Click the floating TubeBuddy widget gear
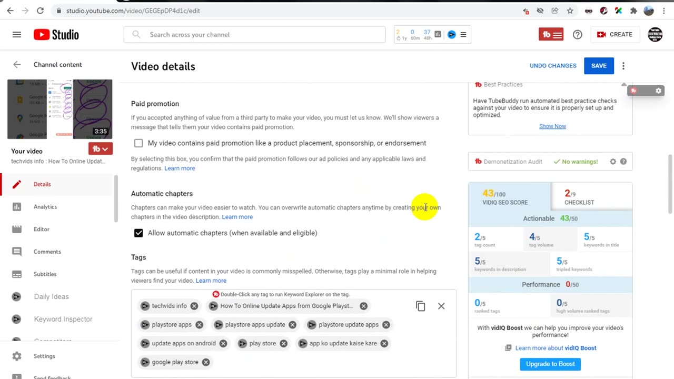Screen dimensions: 674x379 (658, 91)
